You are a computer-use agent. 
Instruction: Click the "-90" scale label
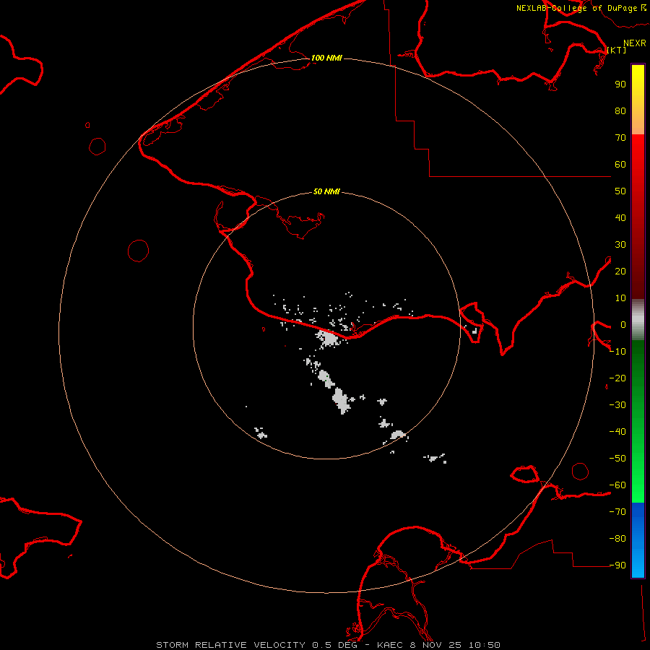tap(617, 565)
